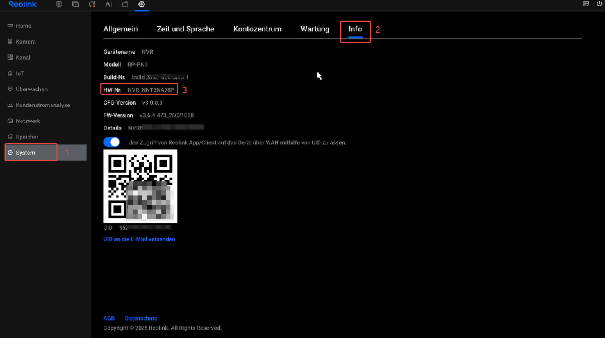Click hardware number NVR_NNT3NA78P
605x338 pixels.
[151, 90]
